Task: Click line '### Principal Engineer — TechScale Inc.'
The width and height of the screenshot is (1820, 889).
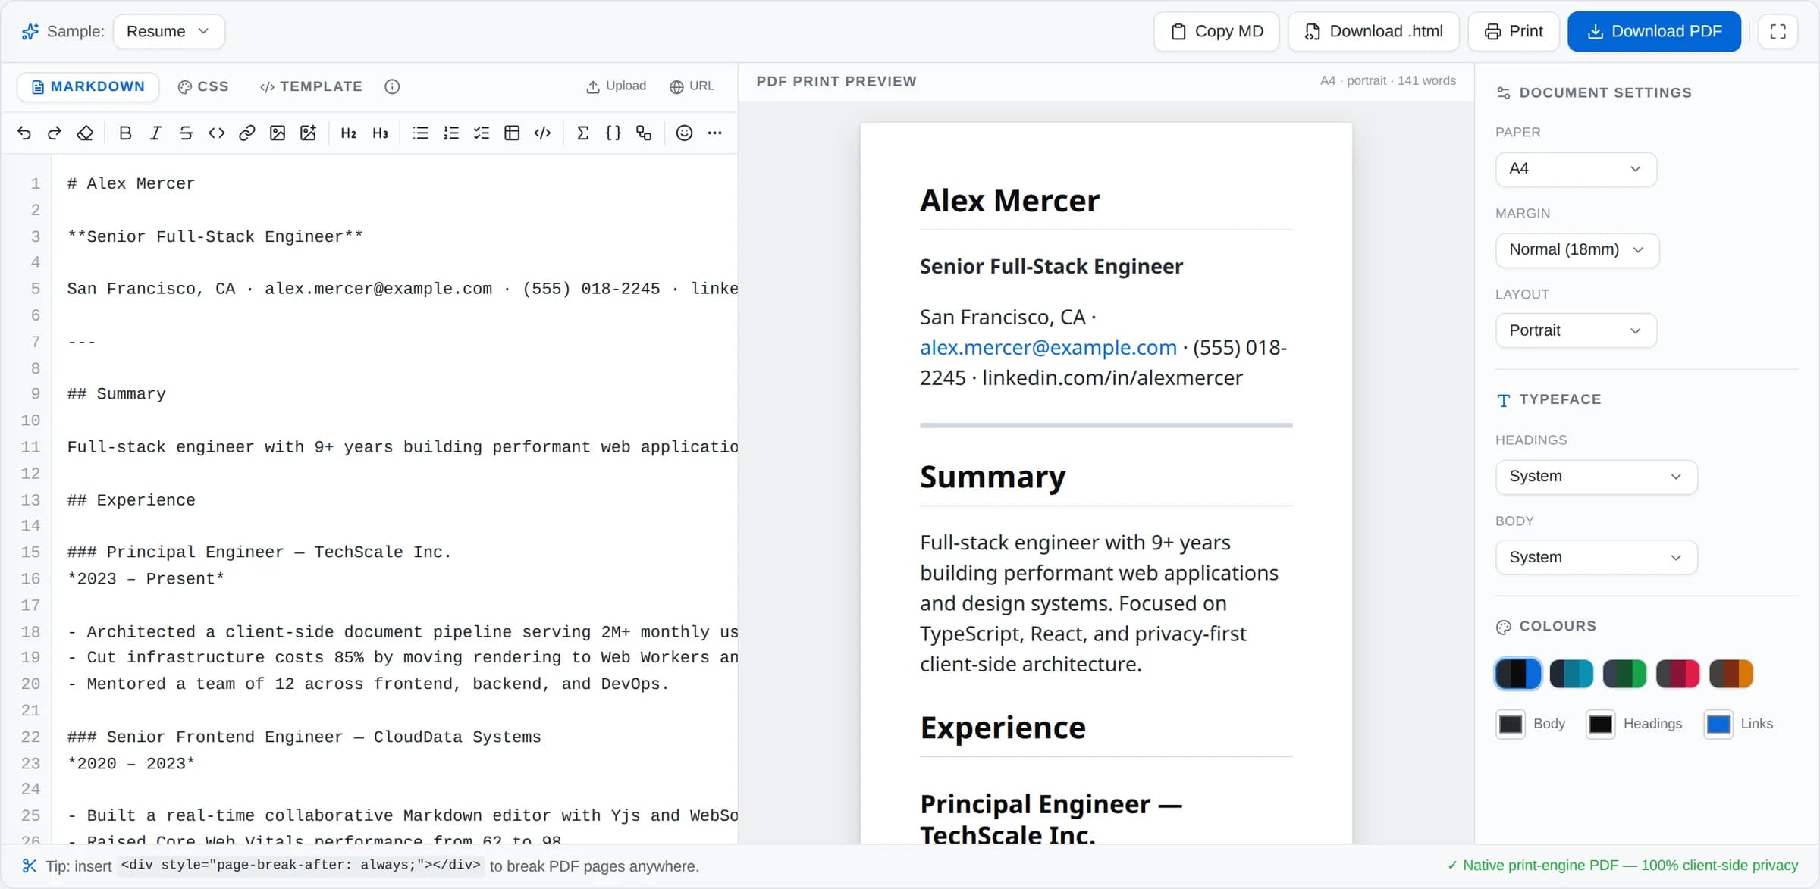Action: tap(259, 552)
